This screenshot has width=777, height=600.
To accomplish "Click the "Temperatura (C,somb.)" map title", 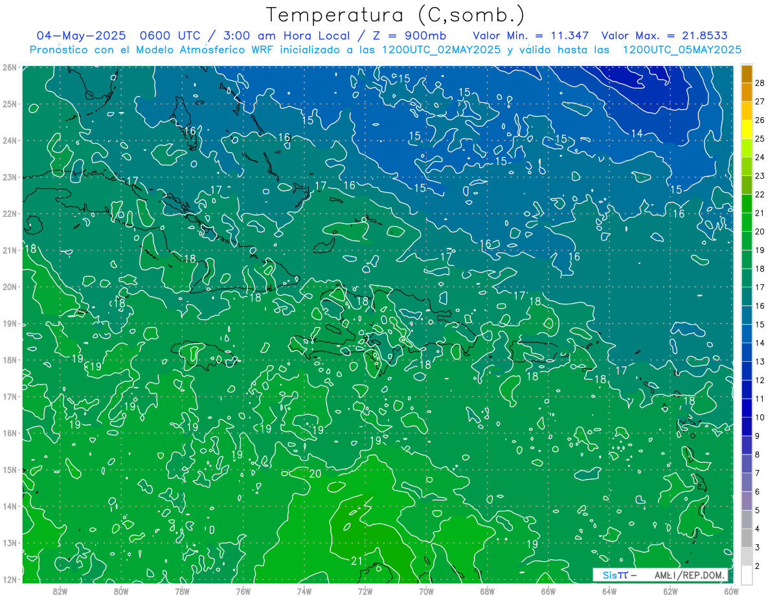I will (x=396, y=15).
